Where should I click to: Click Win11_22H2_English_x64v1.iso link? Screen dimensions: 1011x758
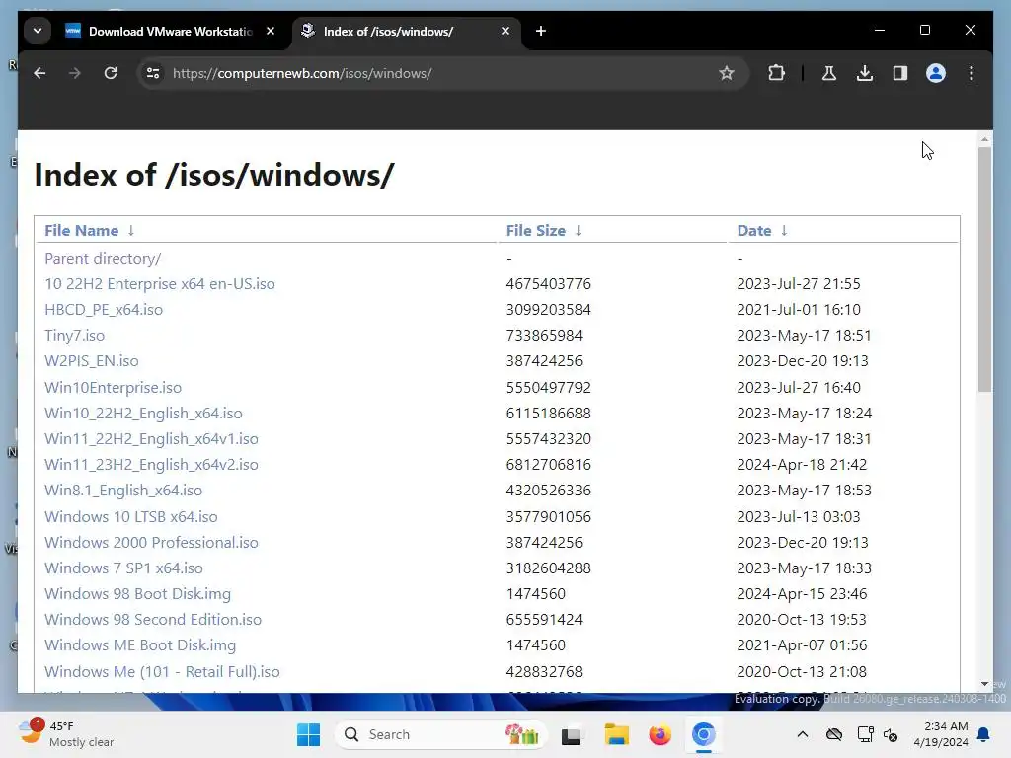[151, 439]
